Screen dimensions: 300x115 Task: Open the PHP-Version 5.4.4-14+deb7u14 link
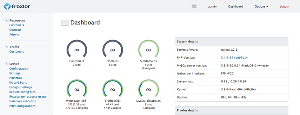click(234, 58)
